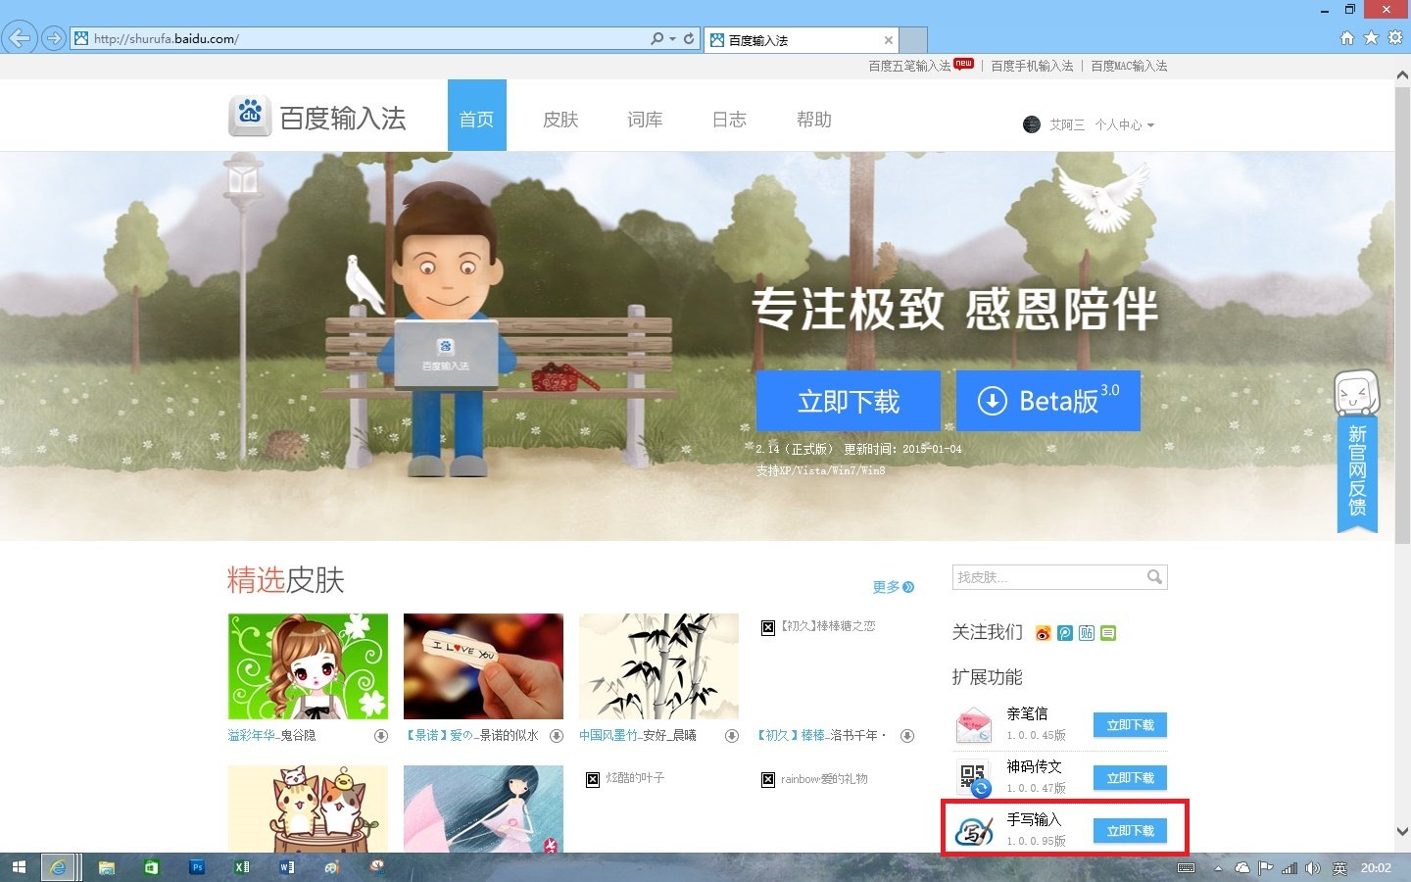
Task: Click the 找皮肤 search input field
Action: point(1046,577)
